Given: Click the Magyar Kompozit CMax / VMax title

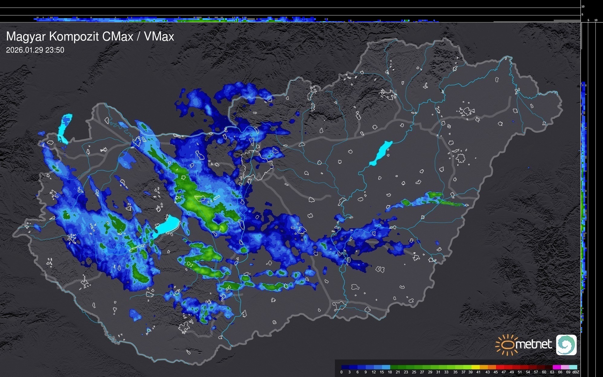Looking at the screenshot, I should pyautogui.click(x=90, y=37).
